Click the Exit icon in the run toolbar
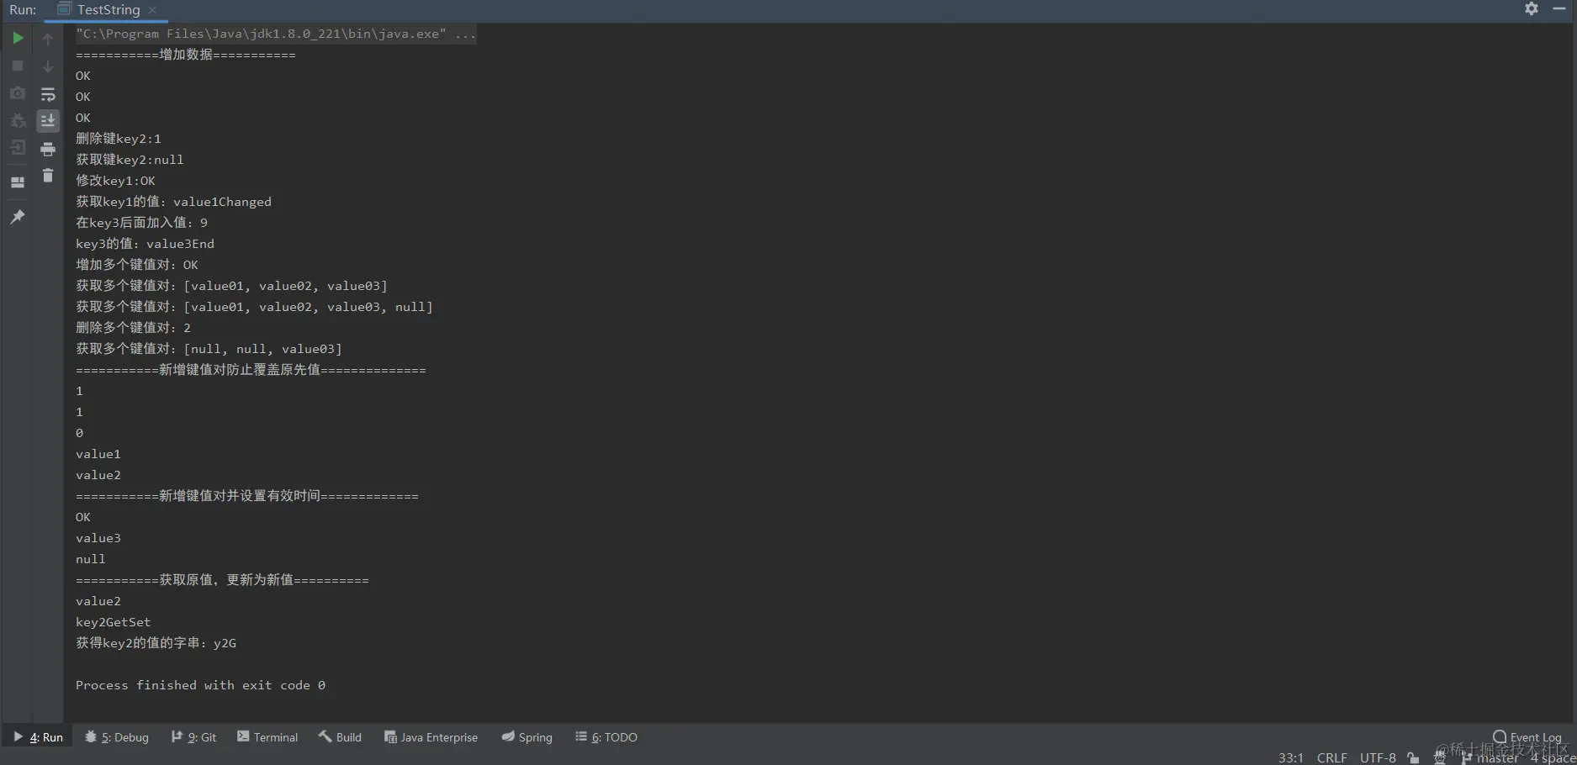Image resolution: width=1577 pixels, height=765 pixels. 18,148
